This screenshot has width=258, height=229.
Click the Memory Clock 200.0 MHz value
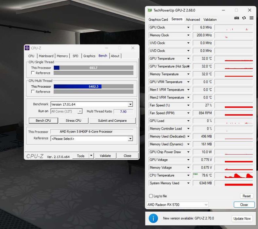tap(203, 35)
